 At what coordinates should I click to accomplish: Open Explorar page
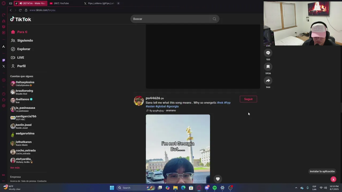click(x=21, y=49)
